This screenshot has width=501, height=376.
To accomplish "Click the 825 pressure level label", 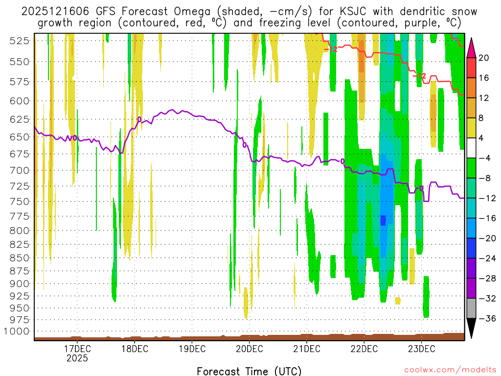I will tap(19, 245).
